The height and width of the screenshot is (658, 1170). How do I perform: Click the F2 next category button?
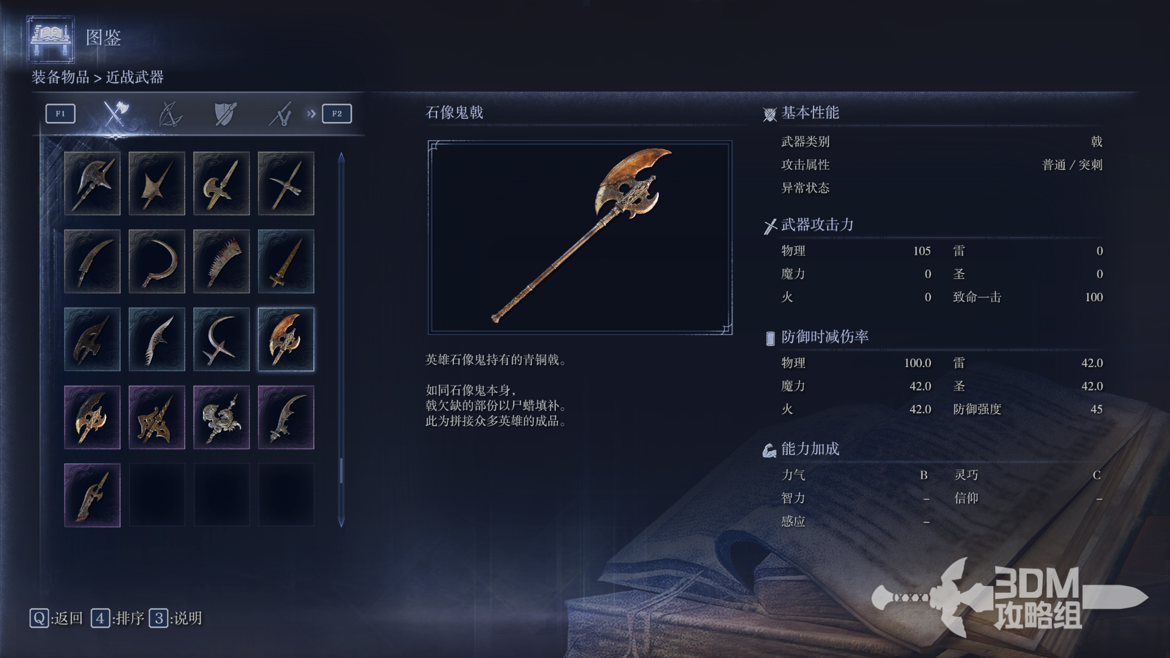[337, 114]
